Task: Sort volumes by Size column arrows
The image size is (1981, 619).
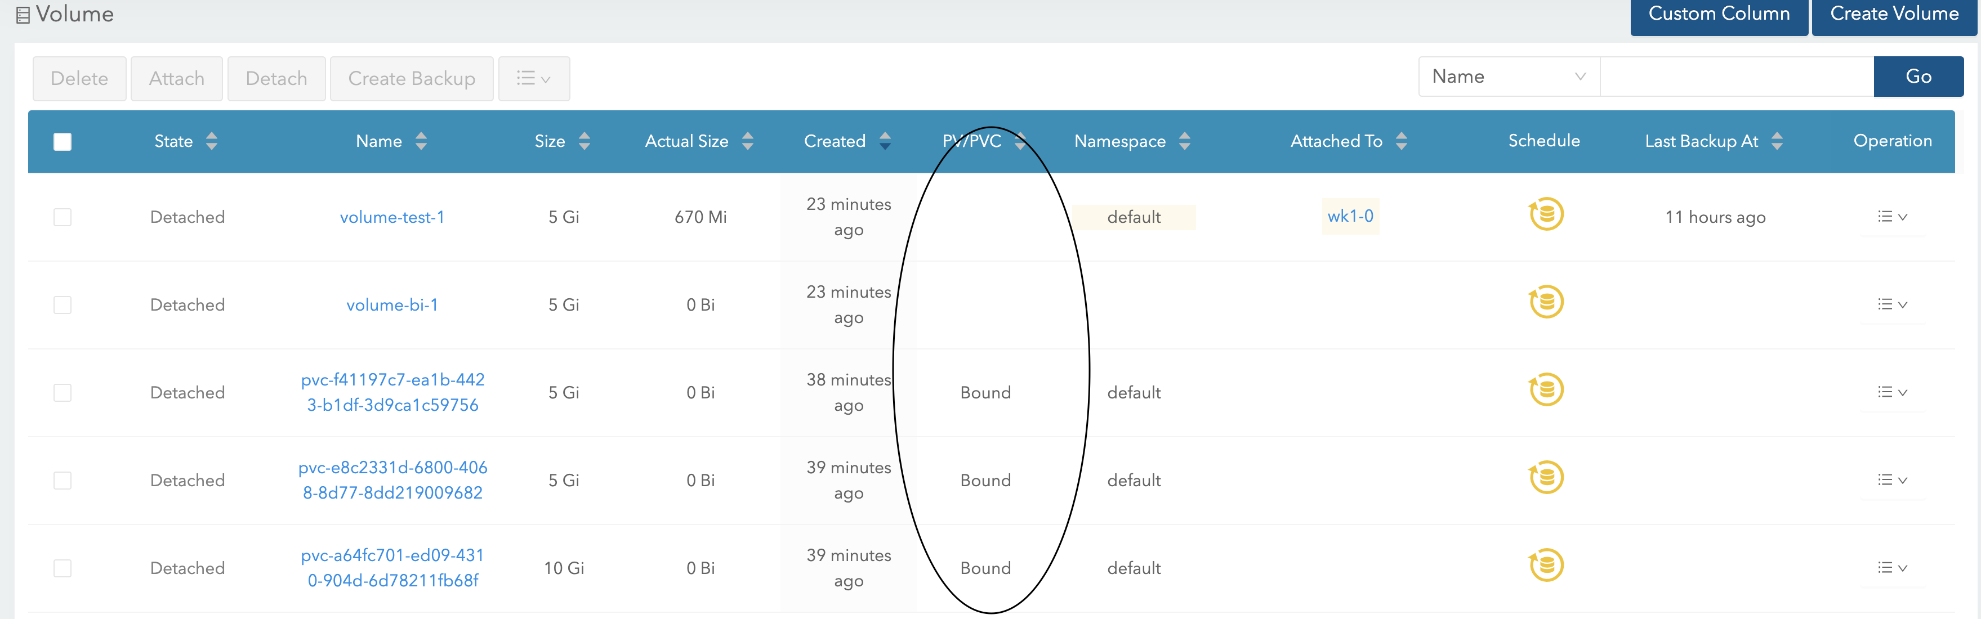Action: pyautogui.click(x=585, y=141)
